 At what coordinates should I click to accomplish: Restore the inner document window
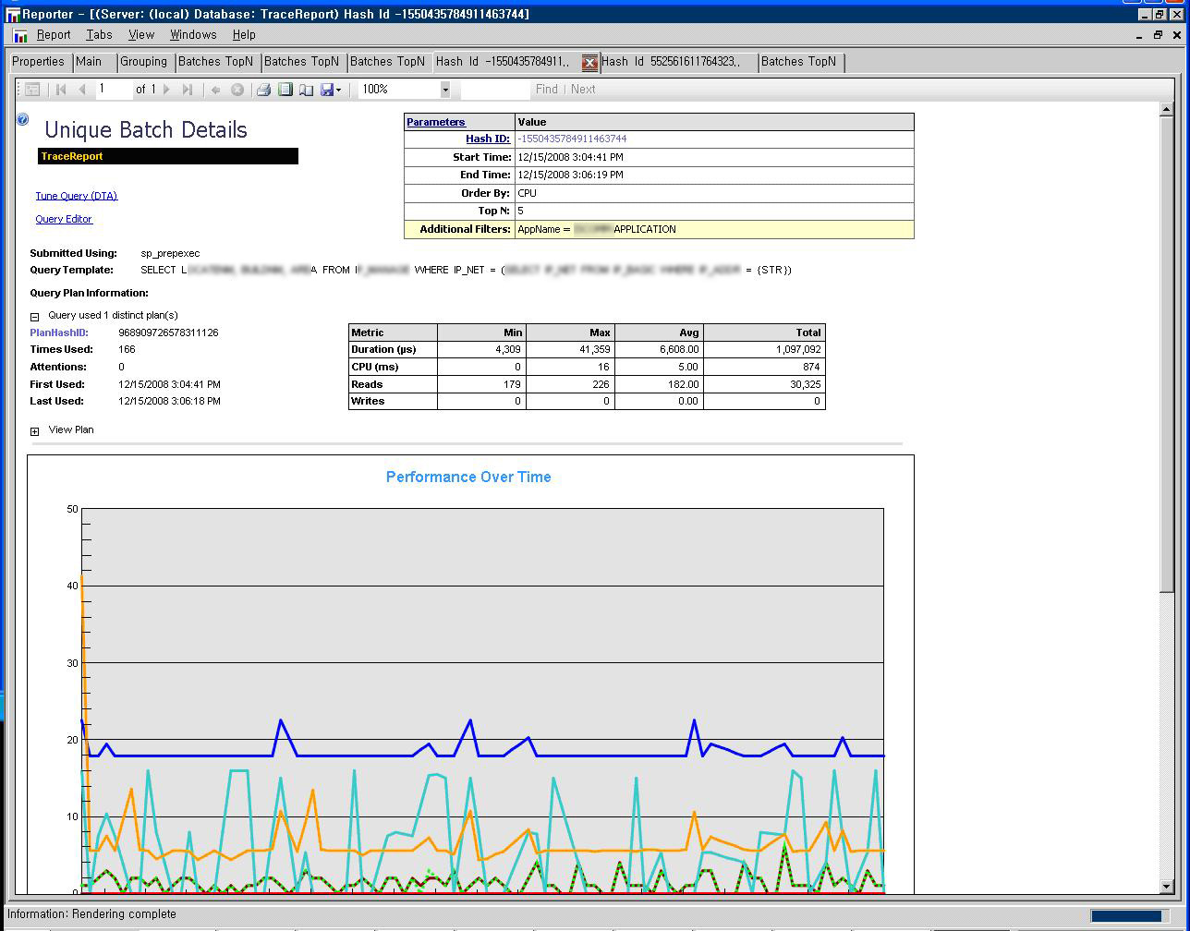pos(1158,35)
